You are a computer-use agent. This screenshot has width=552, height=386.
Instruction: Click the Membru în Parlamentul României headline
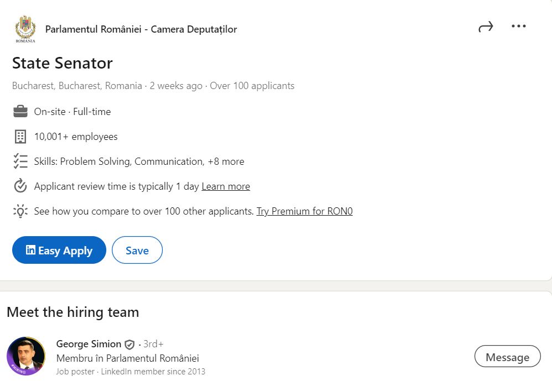127,358
